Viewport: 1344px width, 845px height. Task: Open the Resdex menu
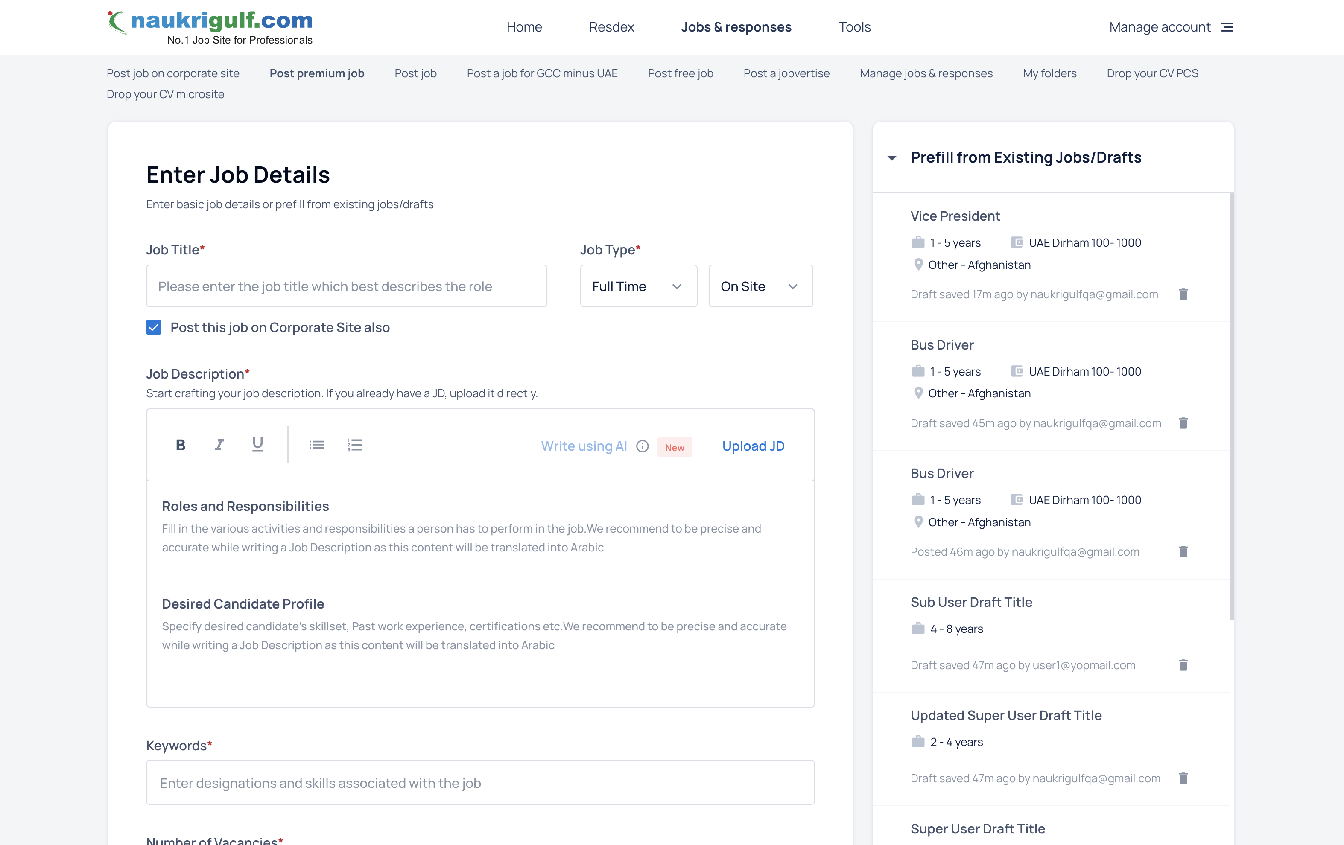point(611,27)
